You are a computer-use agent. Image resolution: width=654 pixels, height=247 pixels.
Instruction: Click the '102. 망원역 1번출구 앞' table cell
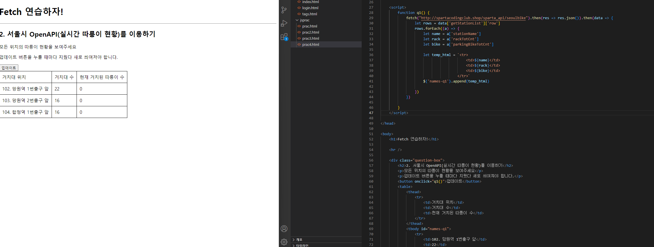[26, 89]
